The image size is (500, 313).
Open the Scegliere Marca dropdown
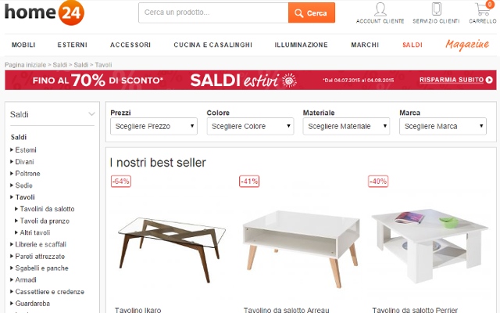(x=443, y=127)
